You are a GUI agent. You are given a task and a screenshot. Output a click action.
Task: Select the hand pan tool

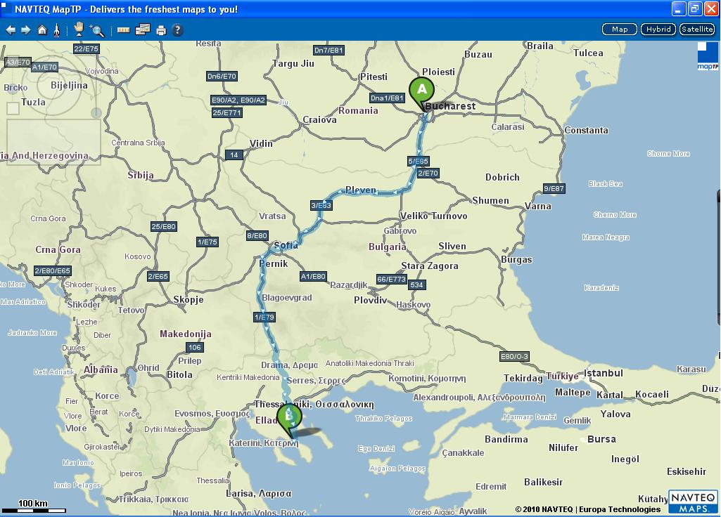pyautogui.click(x=79, y=30)
